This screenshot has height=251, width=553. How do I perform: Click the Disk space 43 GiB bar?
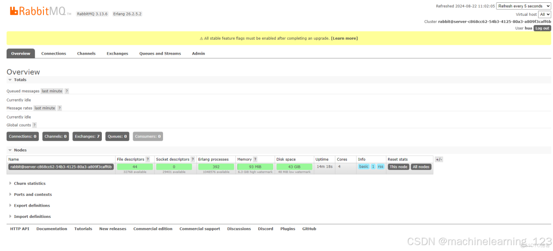pos(295,167)
